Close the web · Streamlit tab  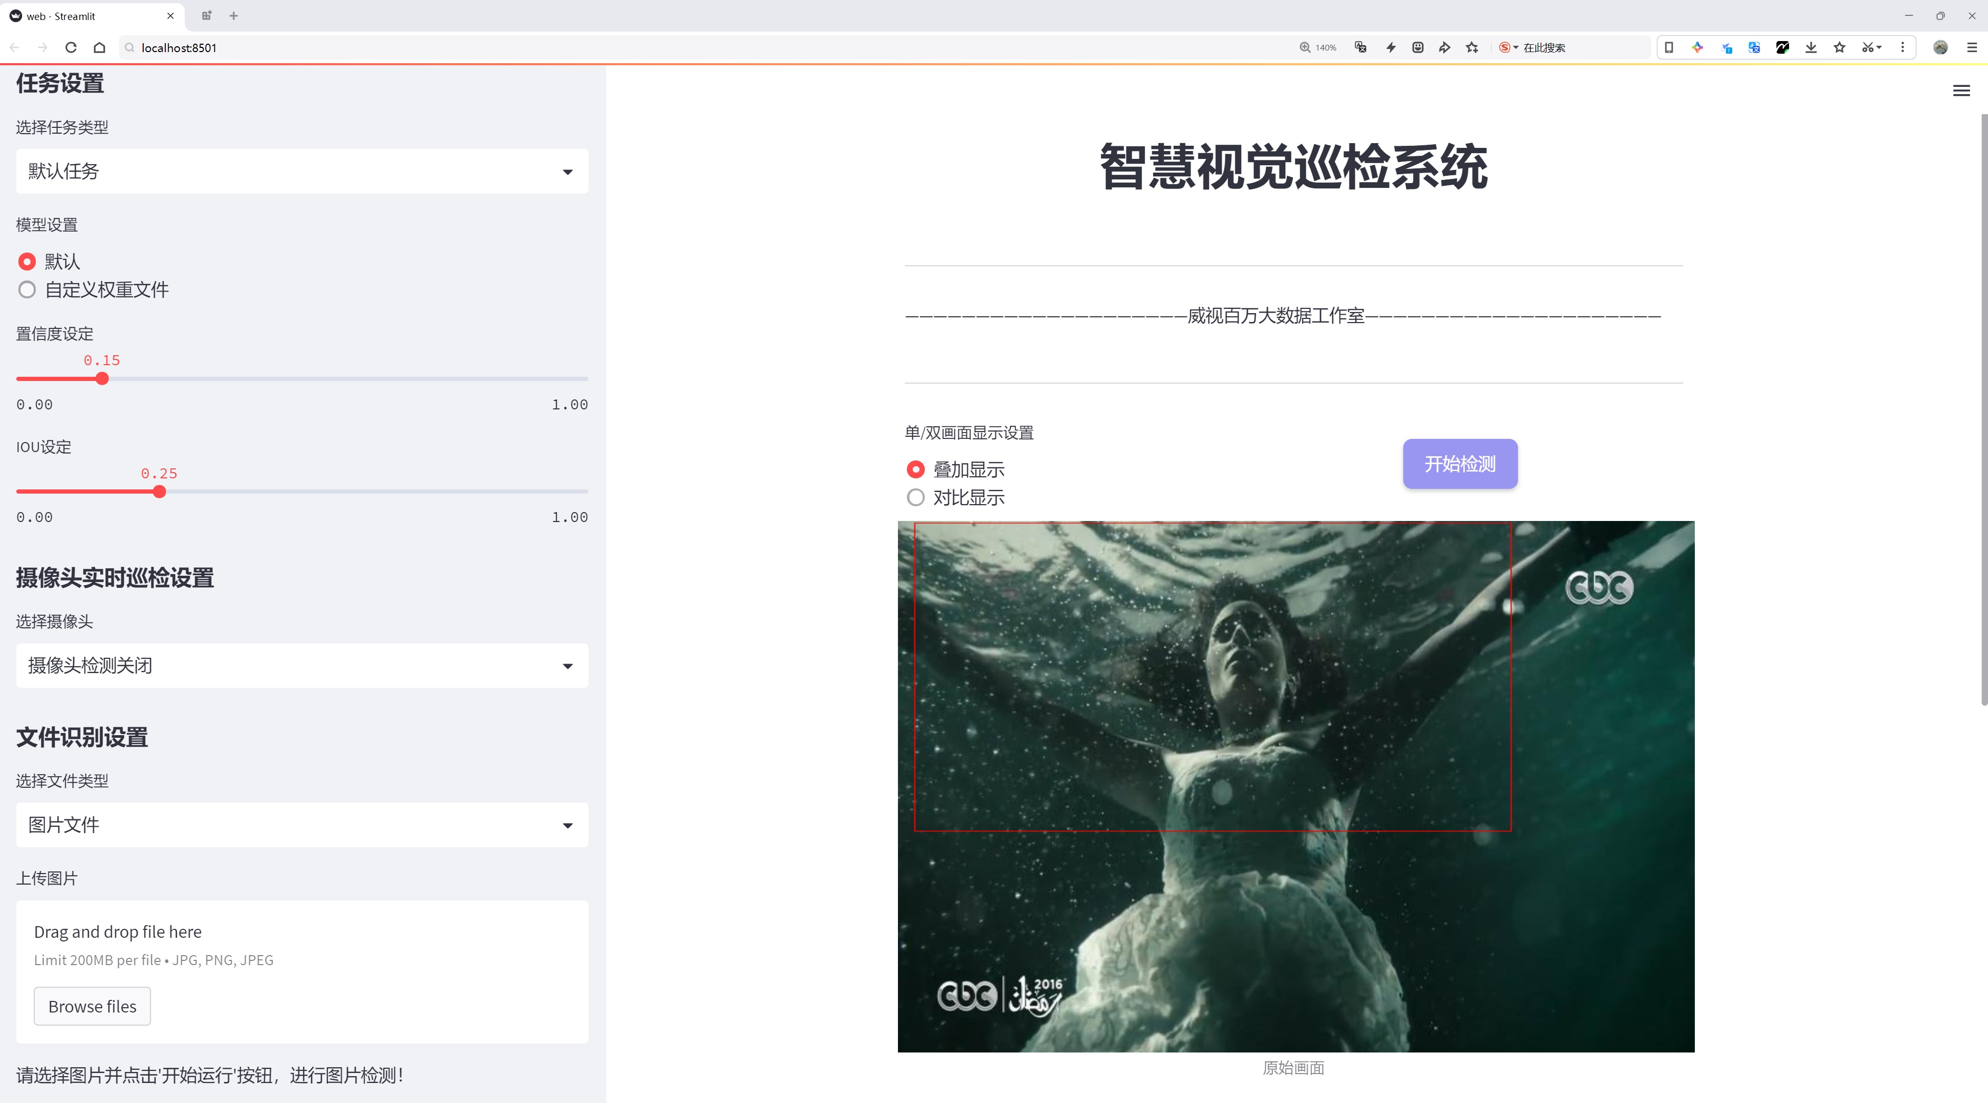171,15
